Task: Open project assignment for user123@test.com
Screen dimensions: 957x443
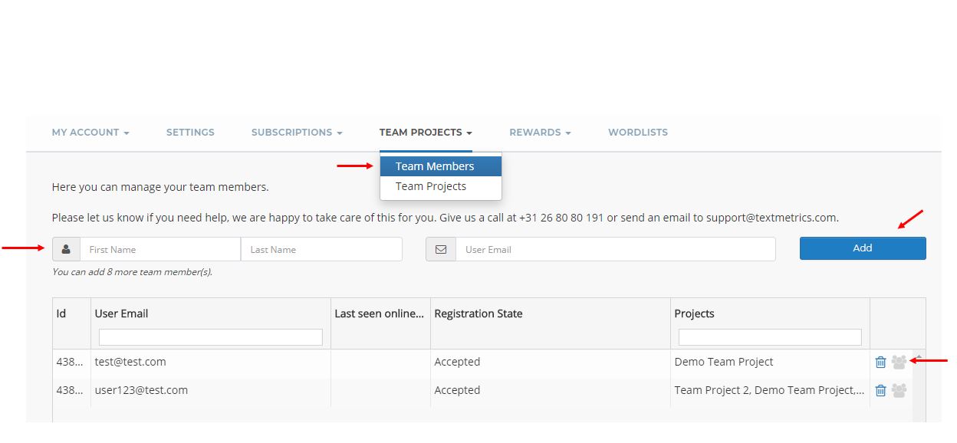Action: pyautogui.click(x=899, y=391)
